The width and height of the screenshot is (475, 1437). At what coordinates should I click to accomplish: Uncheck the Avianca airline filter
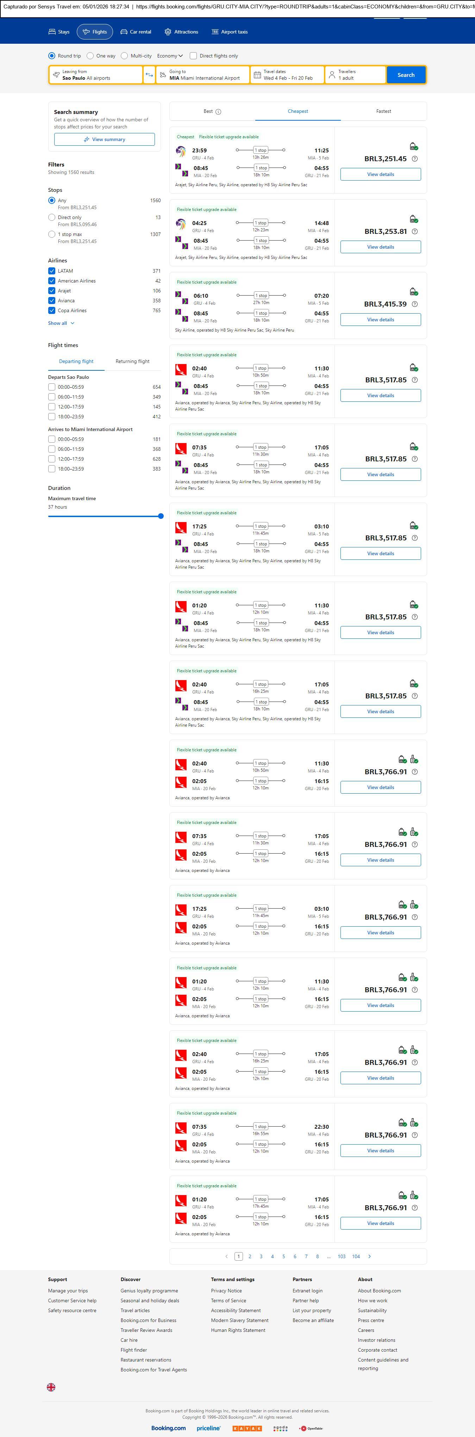pos(52,301)
